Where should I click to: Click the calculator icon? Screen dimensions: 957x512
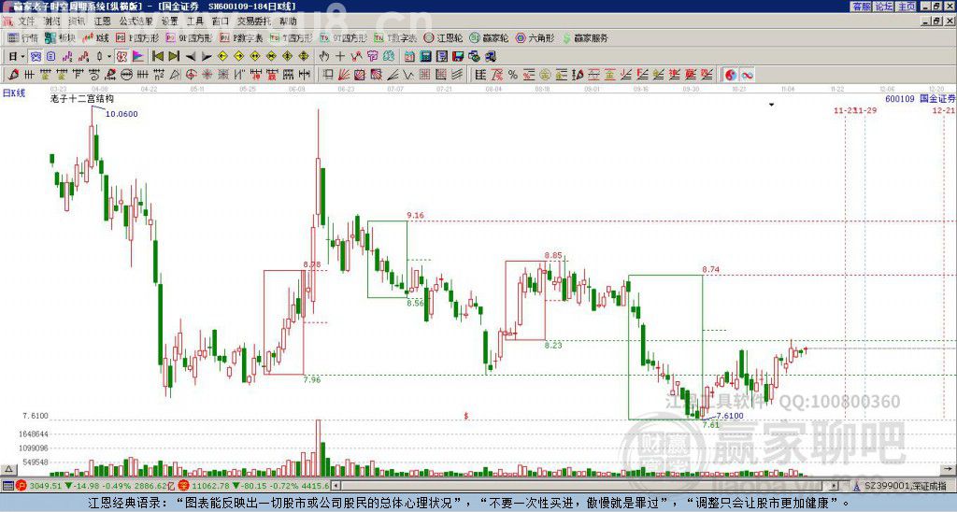tap(425, 56)
